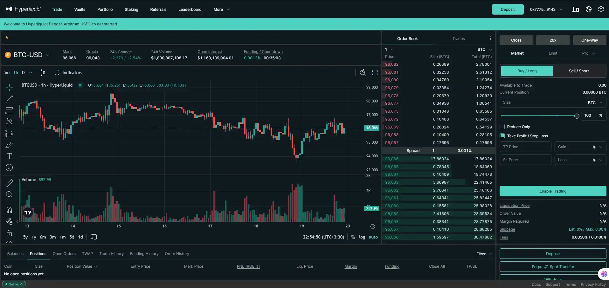Screen dimensions: 609x288
Task: Switch chart interval to D
Action: click(x=23, y=73)
